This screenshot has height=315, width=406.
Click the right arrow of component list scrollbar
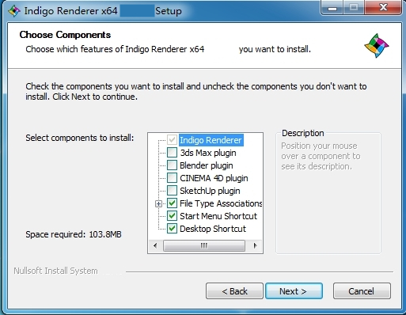[255, 245]
